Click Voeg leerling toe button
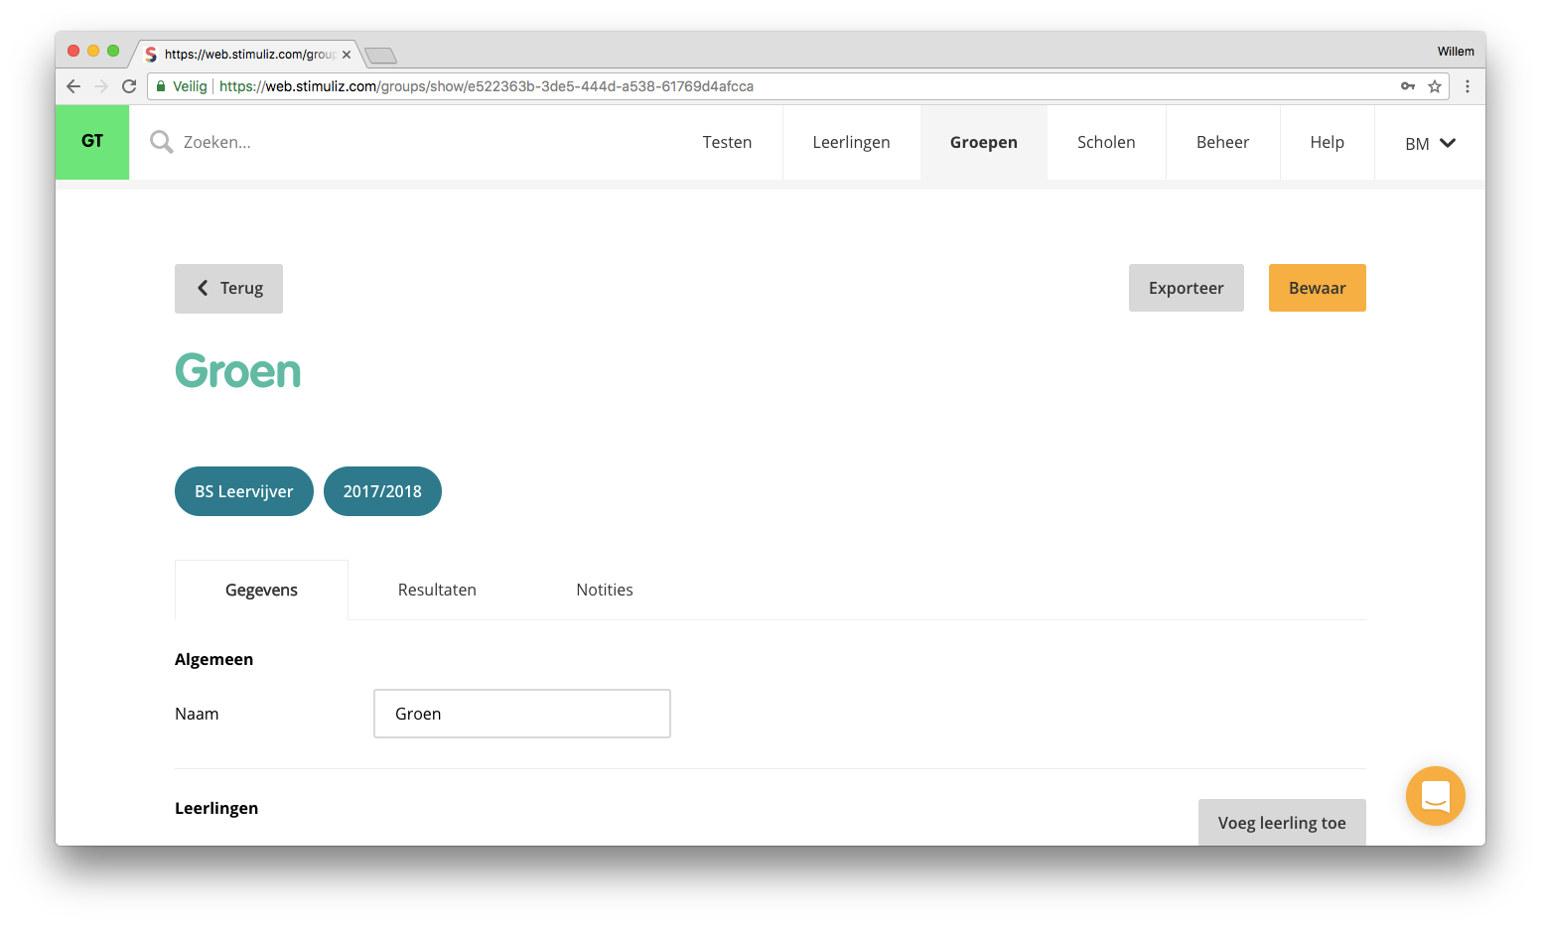Viewport: 1541px width, 925px height. tap(1282, 823)
